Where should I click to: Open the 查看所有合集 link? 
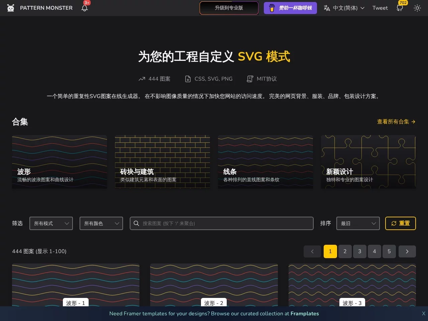pos(396,122)
